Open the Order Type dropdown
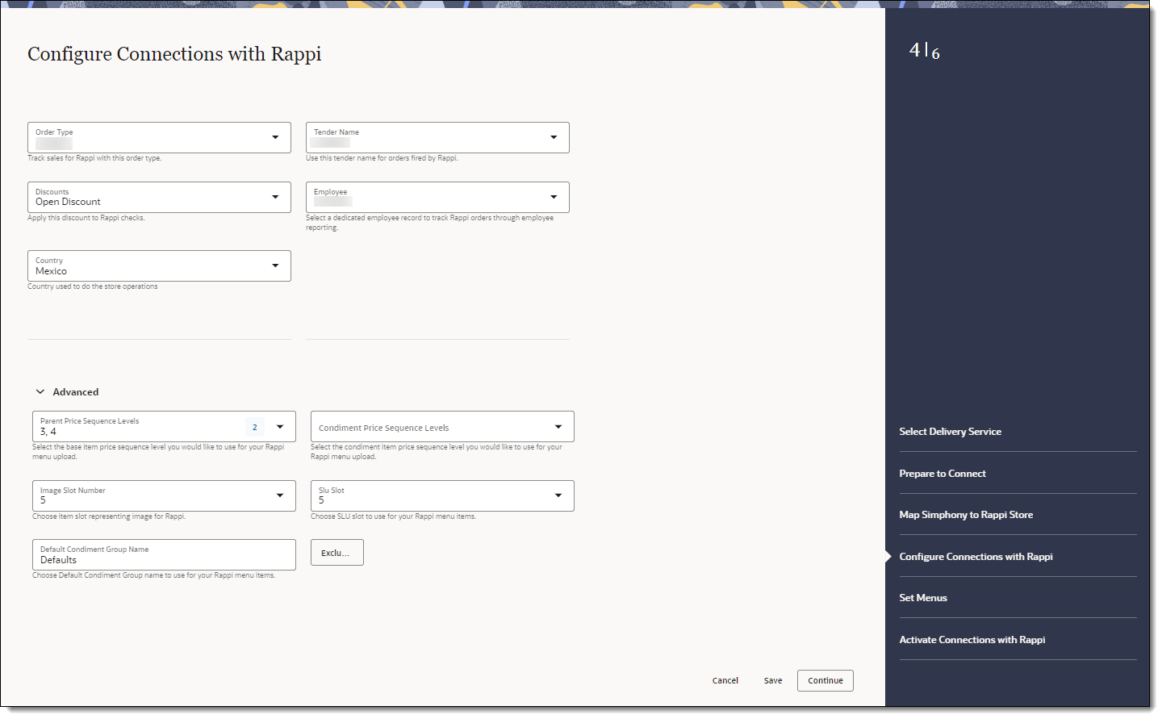 click(159, 137)
